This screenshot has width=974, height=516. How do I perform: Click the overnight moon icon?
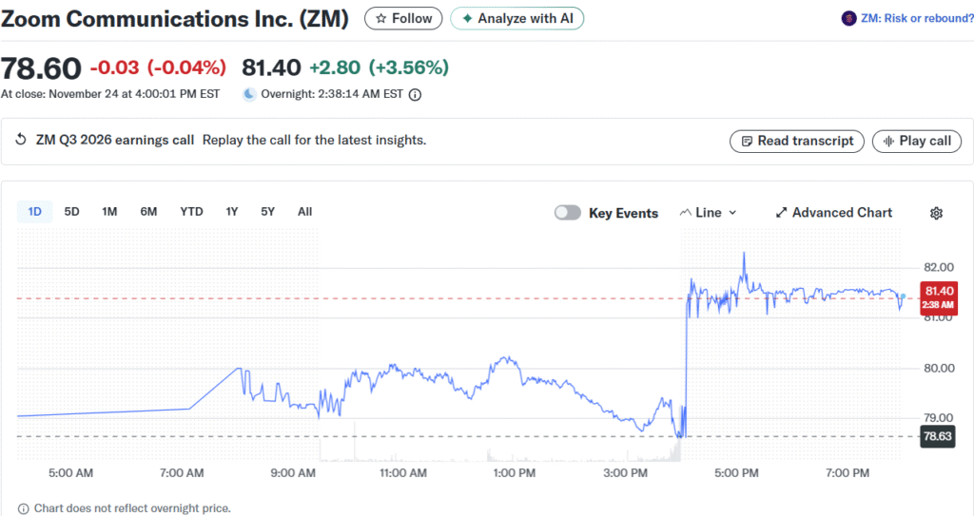tap(249, 94)
